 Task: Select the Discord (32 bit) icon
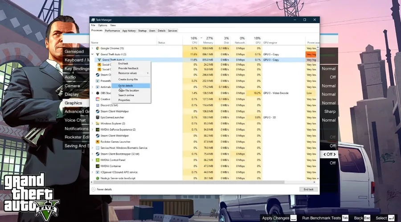(98, 105)
